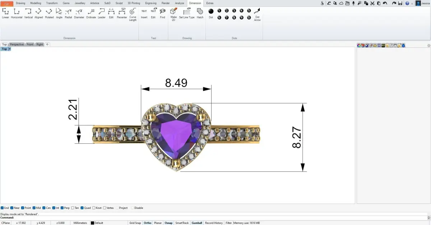Insert numbered dot 5

pyautogui.click(x=249, y=11)
